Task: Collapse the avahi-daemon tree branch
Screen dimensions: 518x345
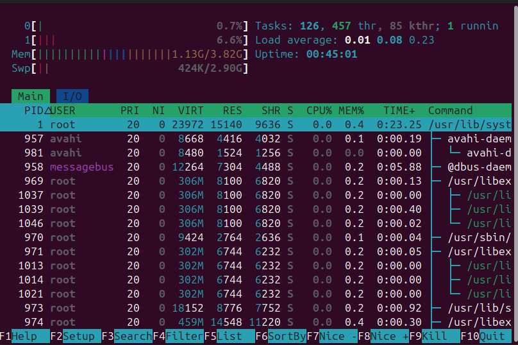Action: point(436,139)
